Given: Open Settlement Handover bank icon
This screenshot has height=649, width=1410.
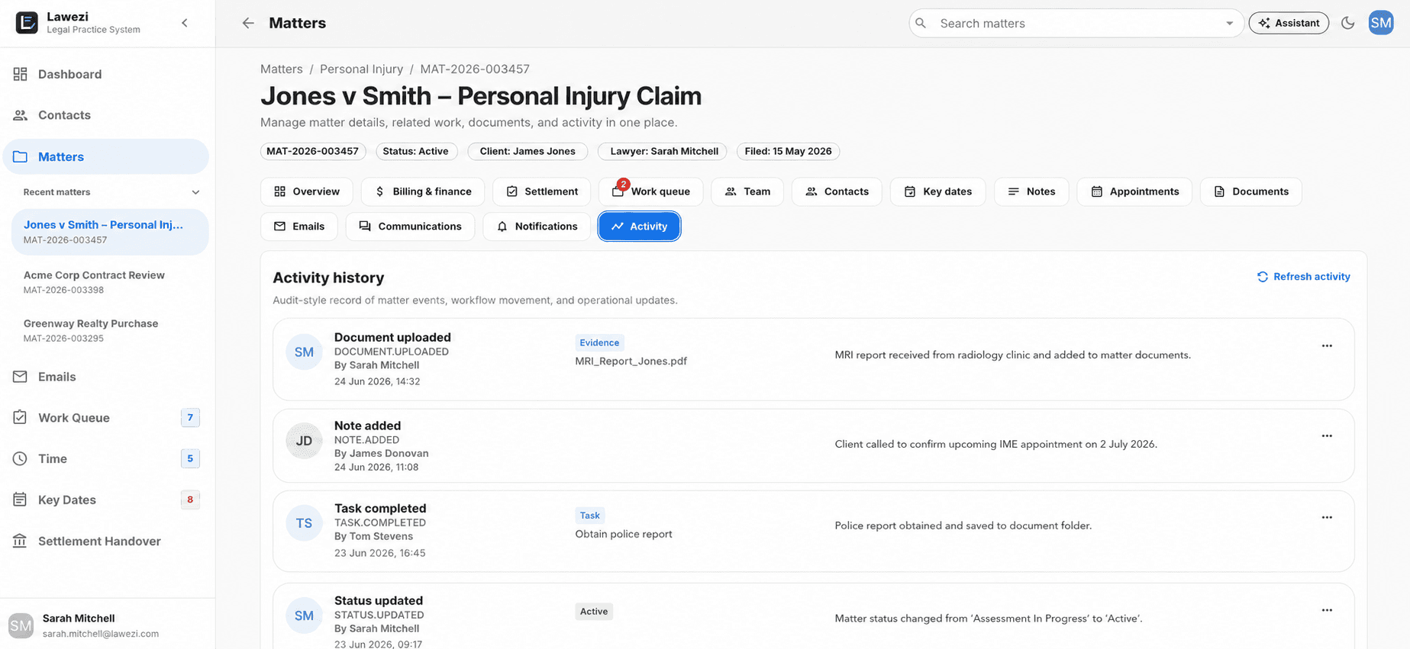Looking at the screenshot, I should pyautogui.click(x=21, y=541).
